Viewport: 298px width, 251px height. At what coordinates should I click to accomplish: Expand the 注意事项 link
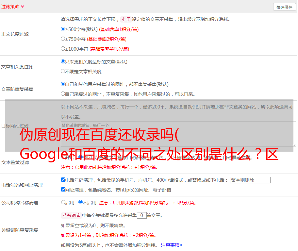[x=172, y=245]
